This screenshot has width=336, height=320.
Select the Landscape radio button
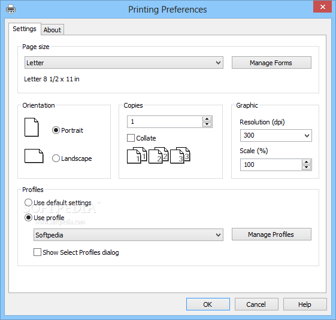click(x=56, y=159)
